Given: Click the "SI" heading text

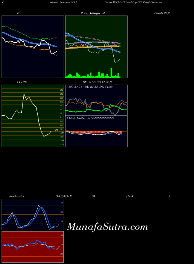Looking at the screenshot, I should coord(94,196).
